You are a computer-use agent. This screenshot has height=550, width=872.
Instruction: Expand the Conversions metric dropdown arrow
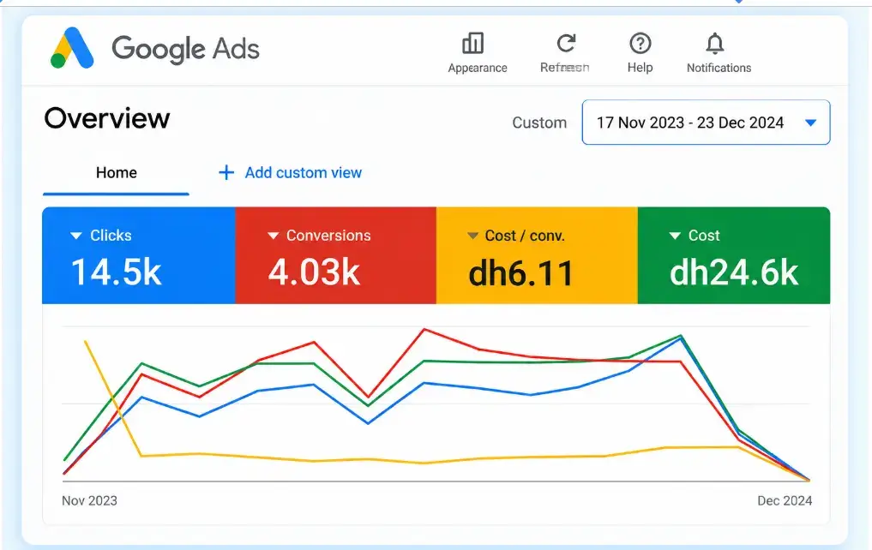coord(273,236)
